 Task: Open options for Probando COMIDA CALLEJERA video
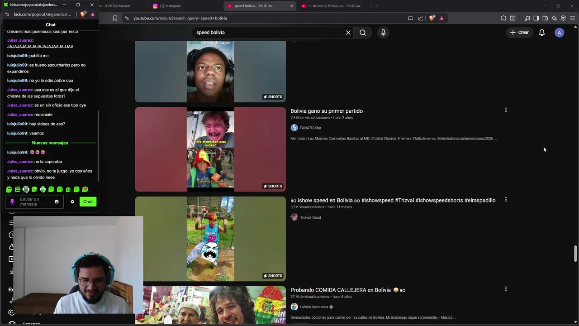[506, 289]
